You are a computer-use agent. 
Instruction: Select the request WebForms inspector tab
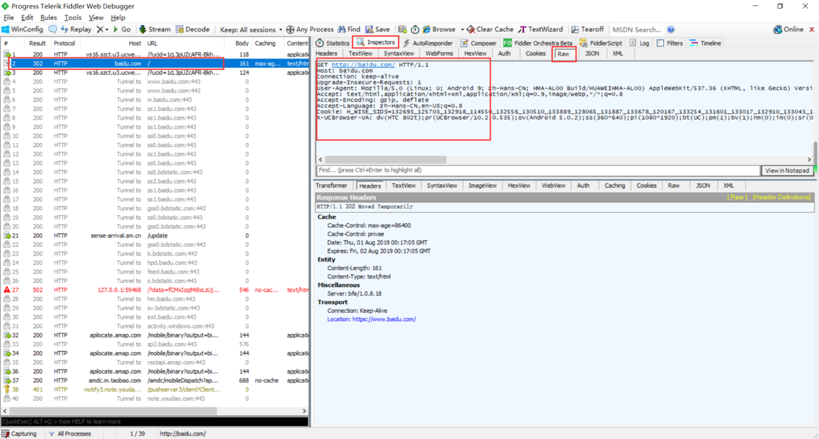point(439,53)
